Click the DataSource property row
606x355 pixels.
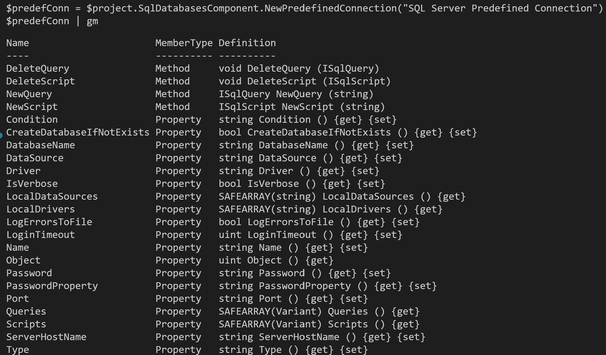(x=34, y=158)
